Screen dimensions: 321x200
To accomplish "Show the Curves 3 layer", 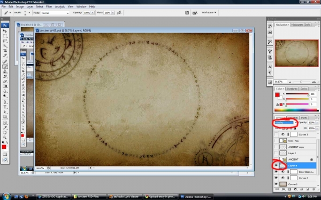I will tap(277, 134).
